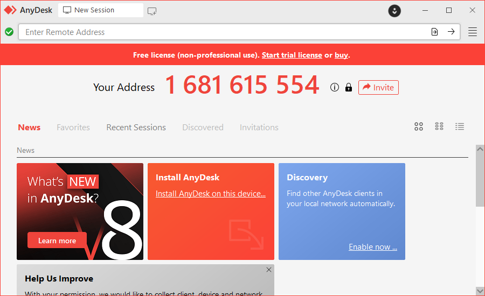Viewport: 485px width, 296px height.
Task: Click the Invite button
Action: click(x=378, y=87)
